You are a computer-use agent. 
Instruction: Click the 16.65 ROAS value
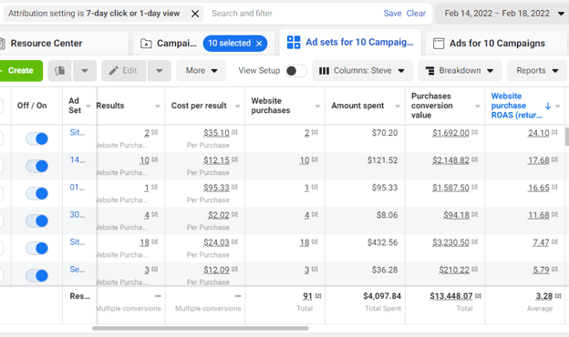click(539, 188)
